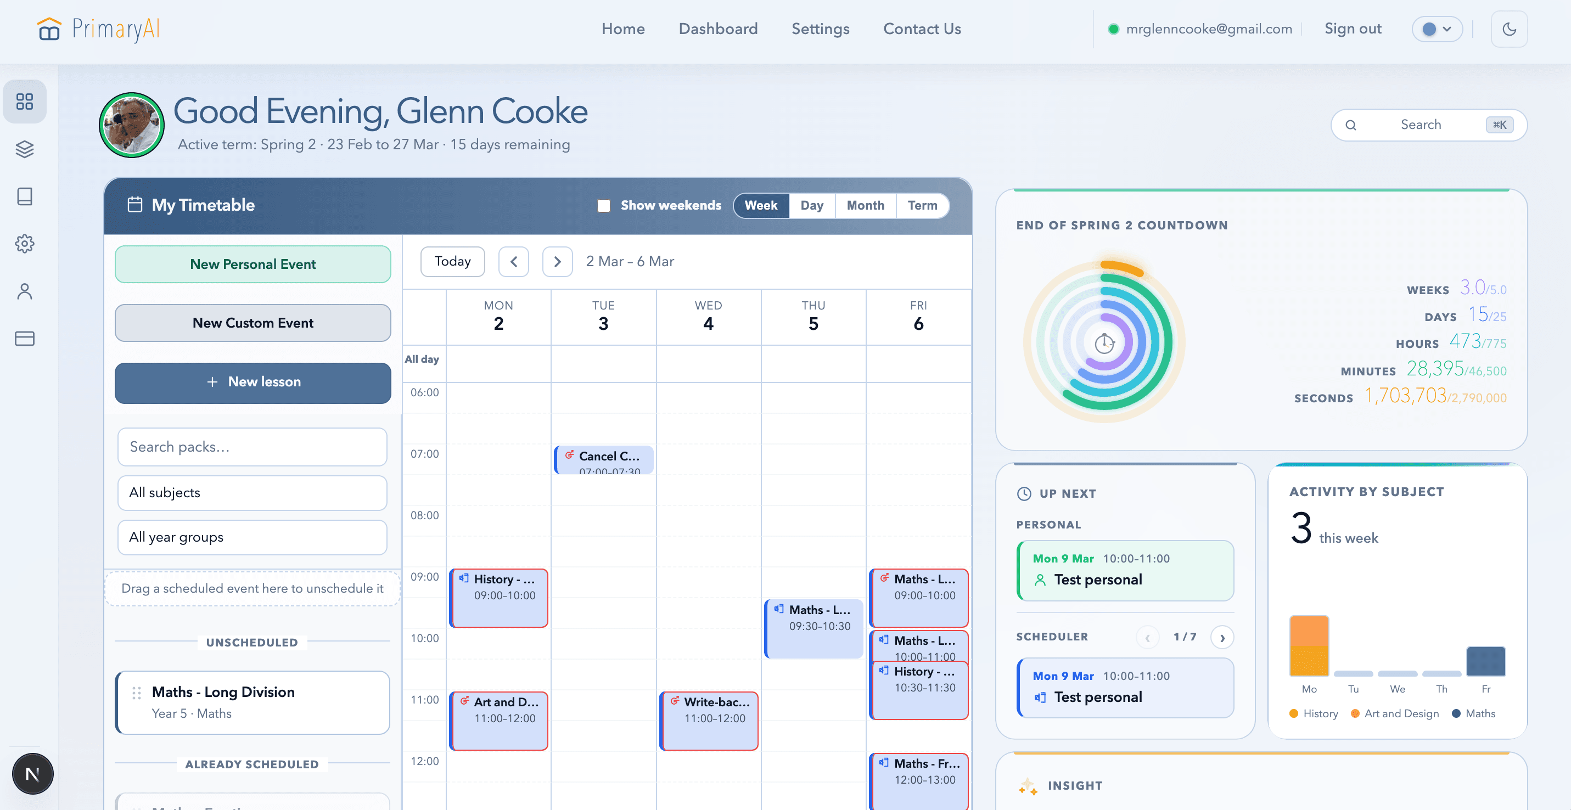
Task: Click Monday's orange activity bar
Action: pos(1309,645)
